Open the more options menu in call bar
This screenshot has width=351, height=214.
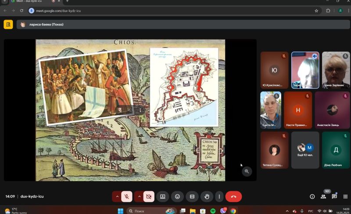[x=219, y=196]
